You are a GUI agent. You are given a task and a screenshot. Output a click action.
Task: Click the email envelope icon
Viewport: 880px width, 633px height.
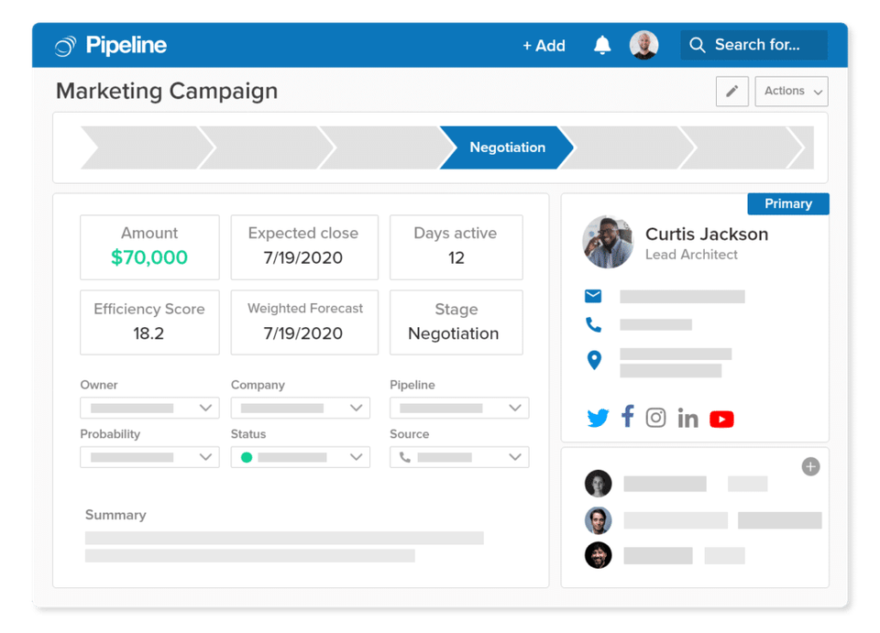(x=593, y=296)
